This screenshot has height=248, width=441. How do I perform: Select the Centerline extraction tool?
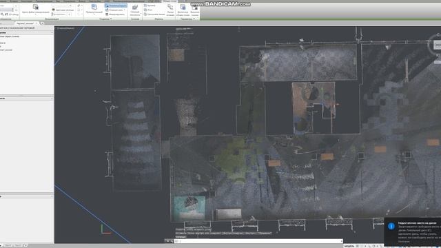click(x=154, y=14)
